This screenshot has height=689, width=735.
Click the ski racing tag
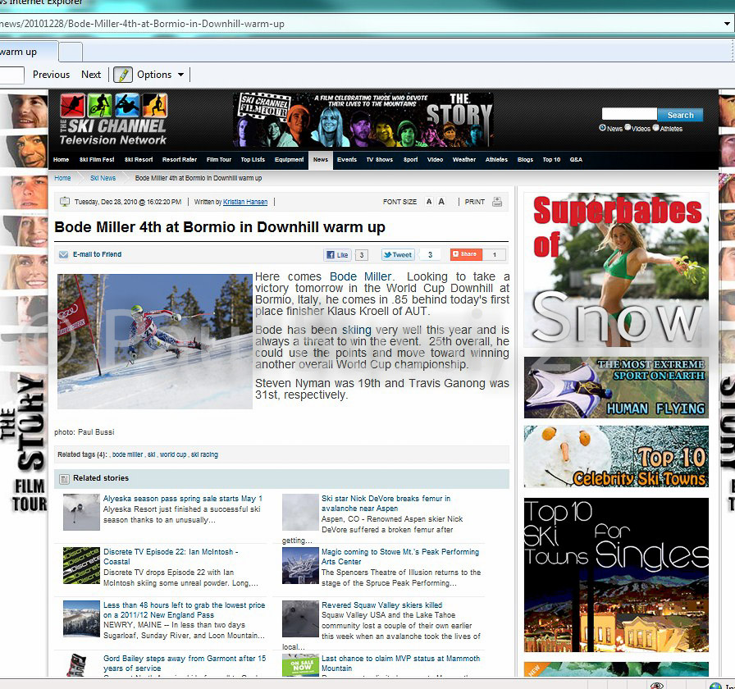point(204,454)
